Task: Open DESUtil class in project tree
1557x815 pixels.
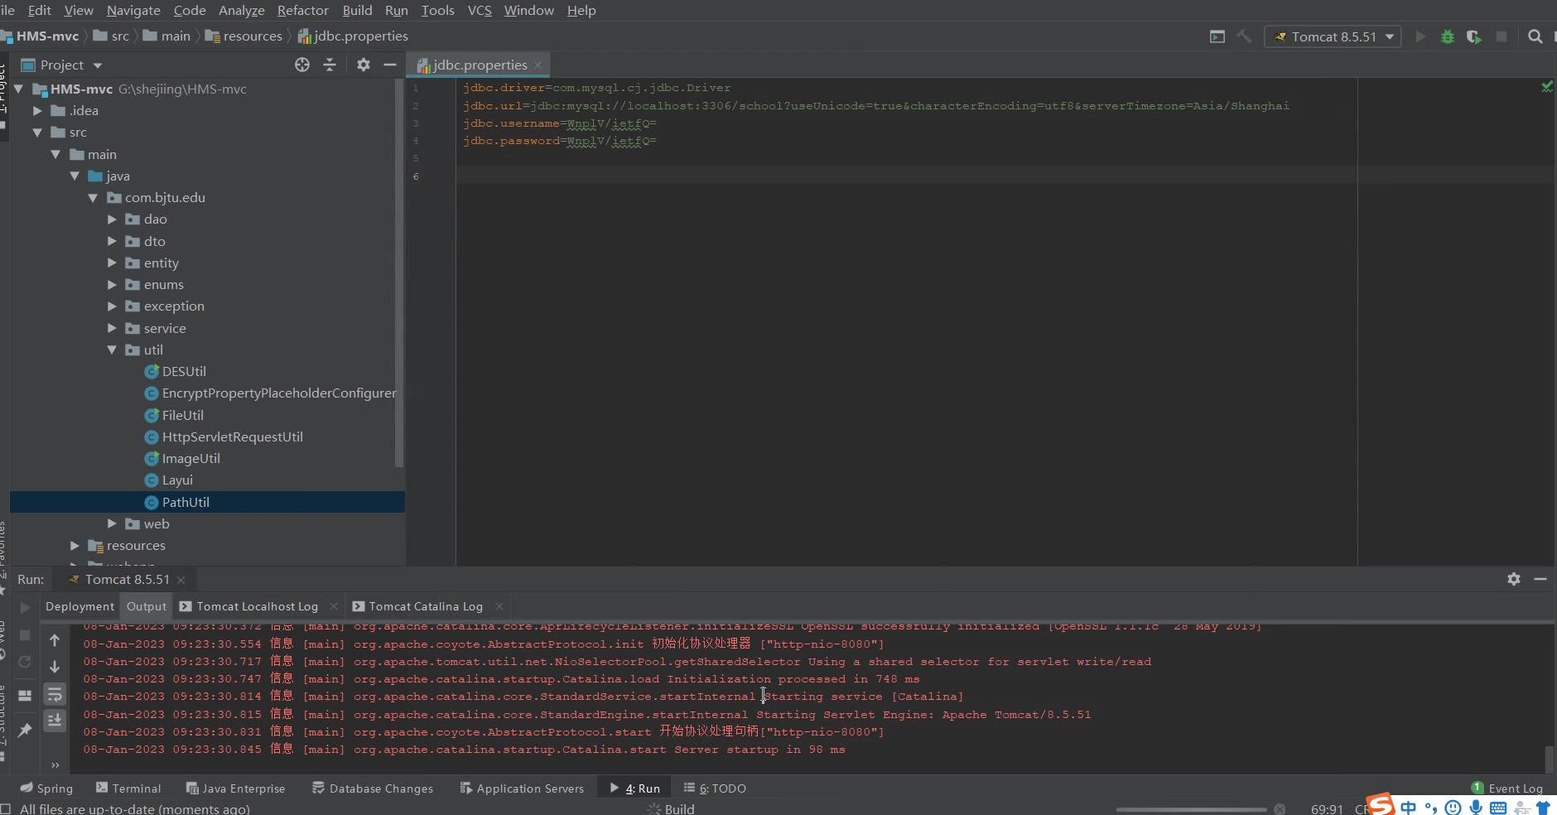Action: 184,372
